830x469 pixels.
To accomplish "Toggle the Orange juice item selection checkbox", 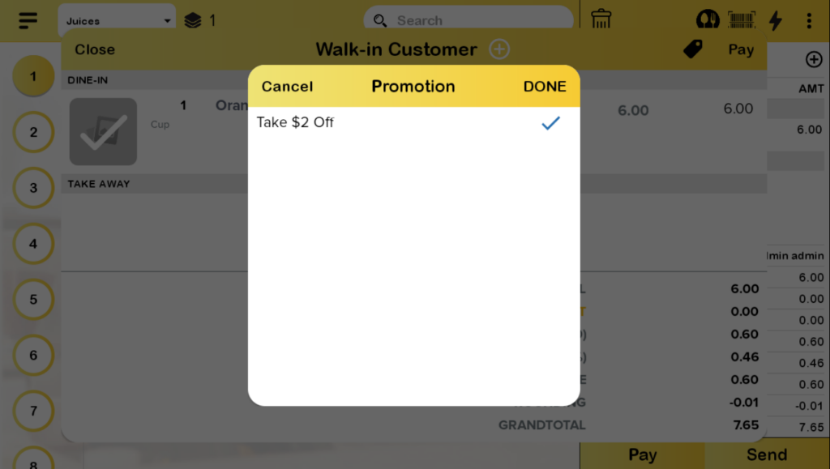I will [103, 131].
